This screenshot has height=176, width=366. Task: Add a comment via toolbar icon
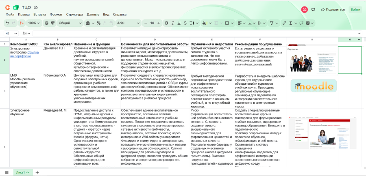tap(301, 23)
